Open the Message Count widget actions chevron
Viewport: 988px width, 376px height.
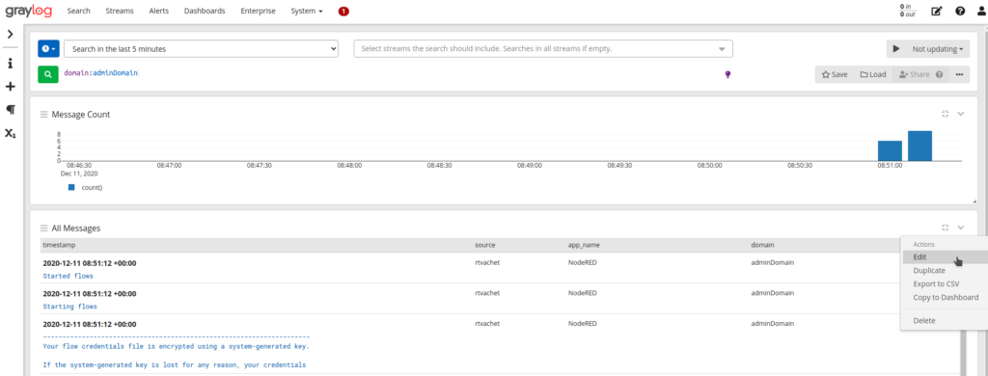pyautogui.click(x=961, y=114)
